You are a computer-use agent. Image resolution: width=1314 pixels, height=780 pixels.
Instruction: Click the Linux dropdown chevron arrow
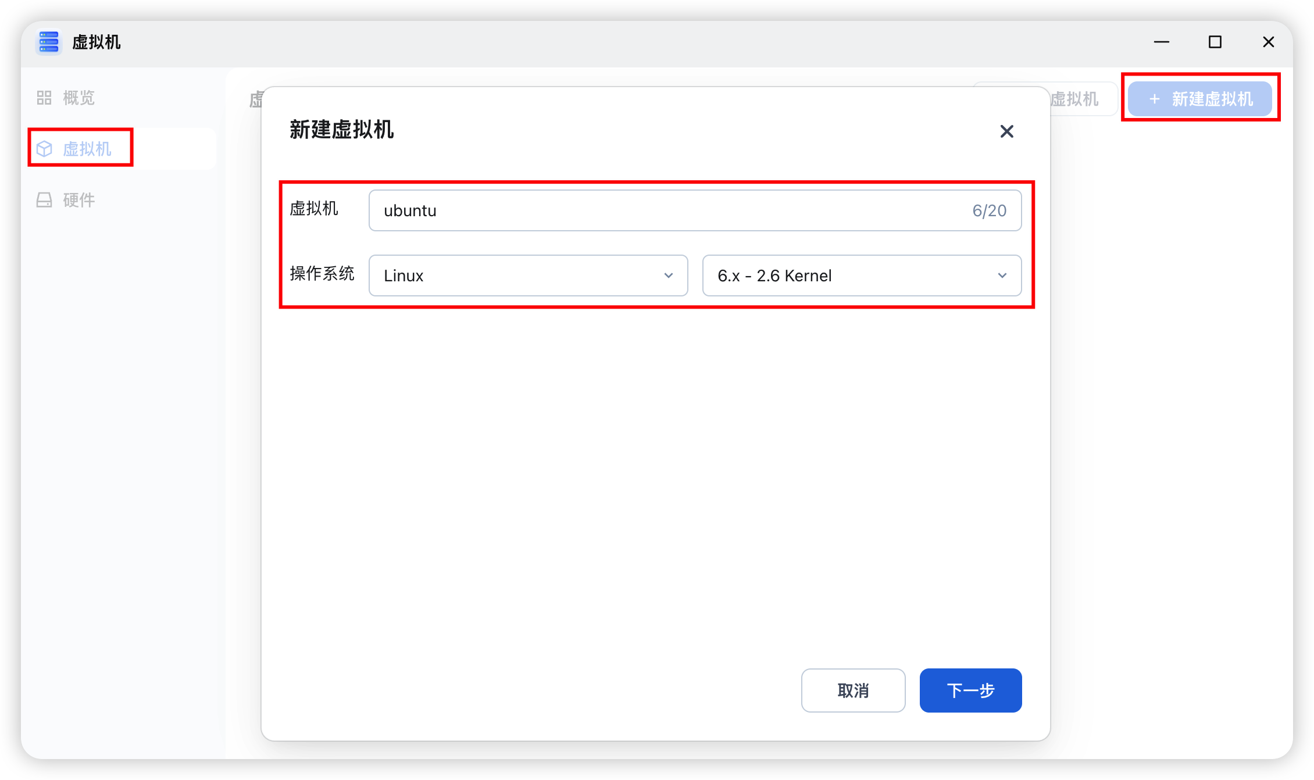pyautogui.click(x=668, y=275)
